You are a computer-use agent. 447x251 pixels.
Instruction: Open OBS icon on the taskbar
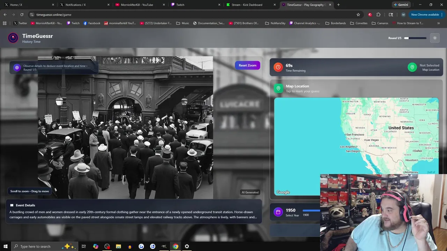point(107,246)
